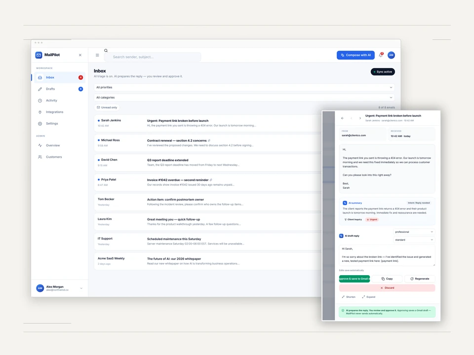Open Michael Ross contract renewal email

coord(208,143)
